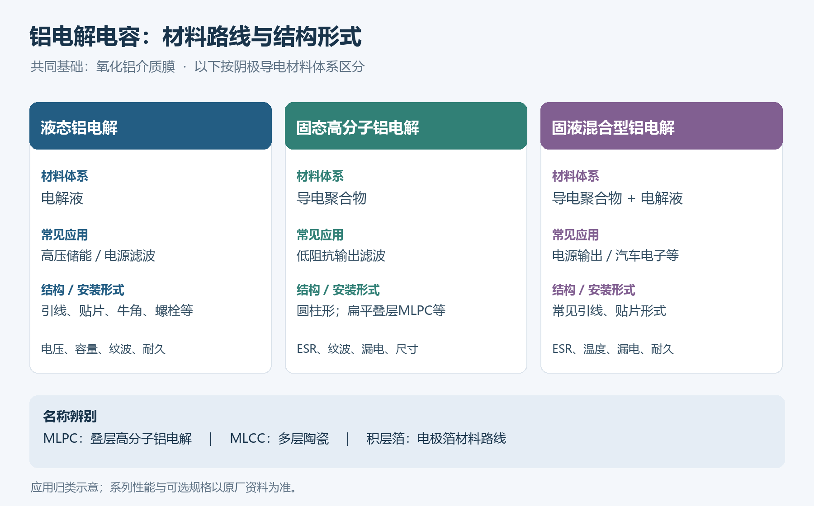Click MLCC：多层陶瓷 entry
The image size is (814, 506).
pos(279,439)
